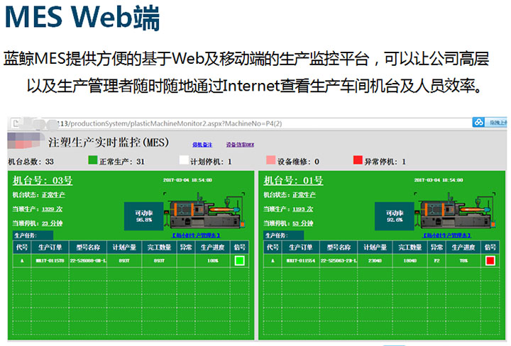This screenshot has height=346, width=511.
Task: Click the 生产任务 label on machine 01号 panel
Action: tap(283, 235)
